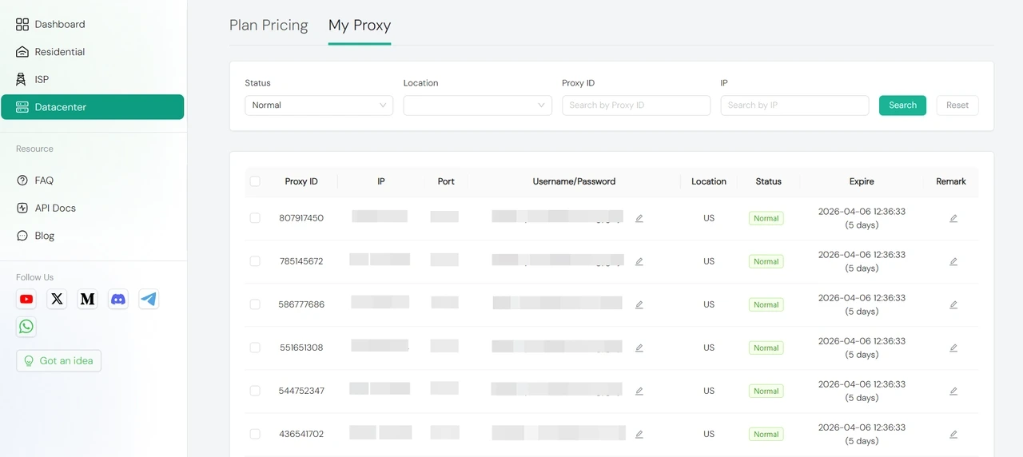This screenshot has height=457, width=1023.
Task: Open the Discord social icon
Action: 118,299
